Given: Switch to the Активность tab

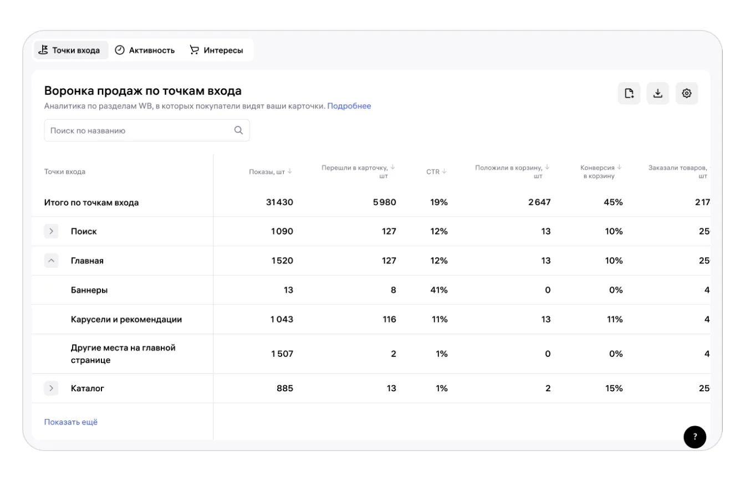Looking at the screenshot, I should (145, 50).
